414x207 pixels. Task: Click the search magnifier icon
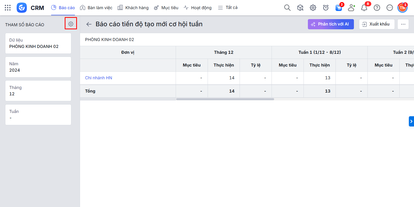[287, 8]
